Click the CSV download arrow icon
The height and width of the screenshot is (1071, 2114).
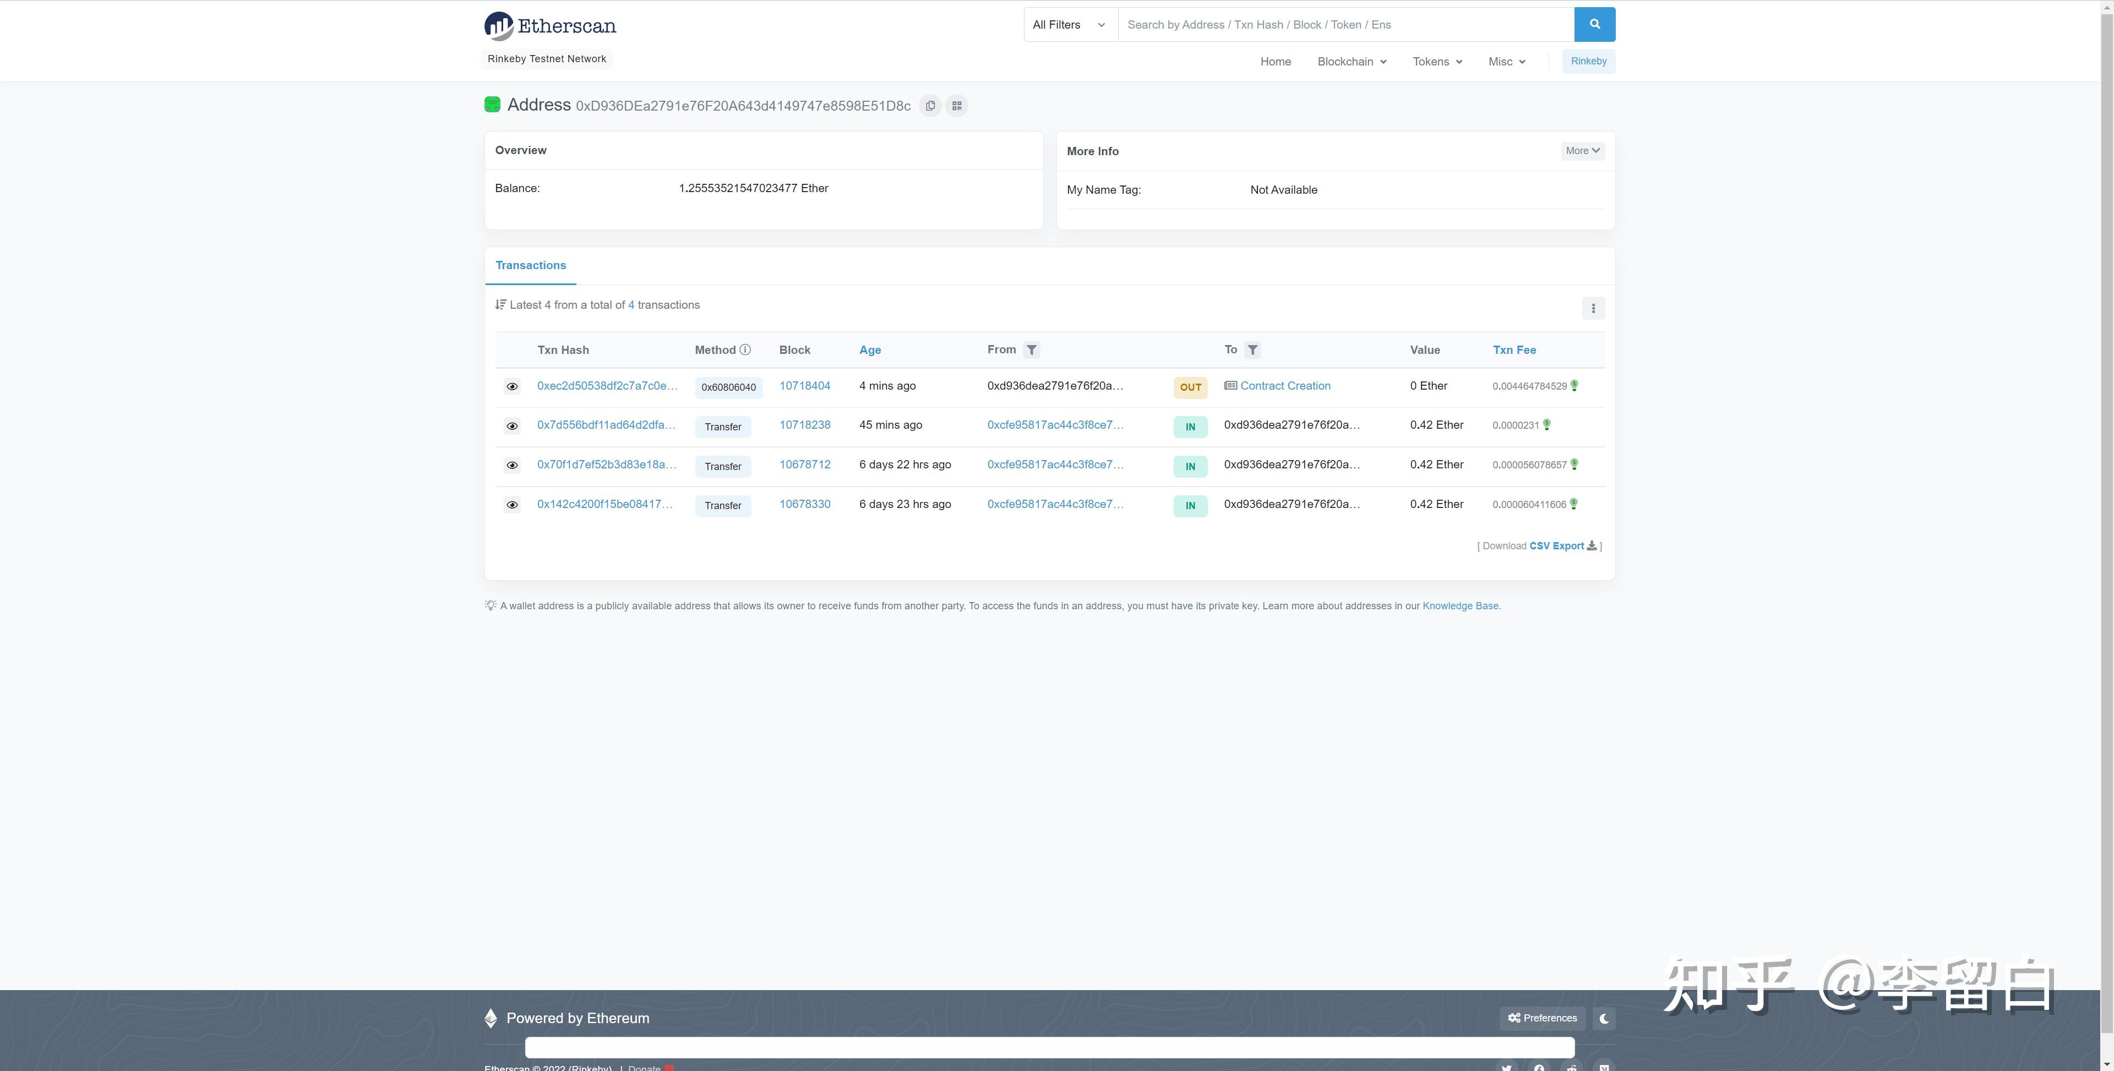click(x=1592, y=546)
